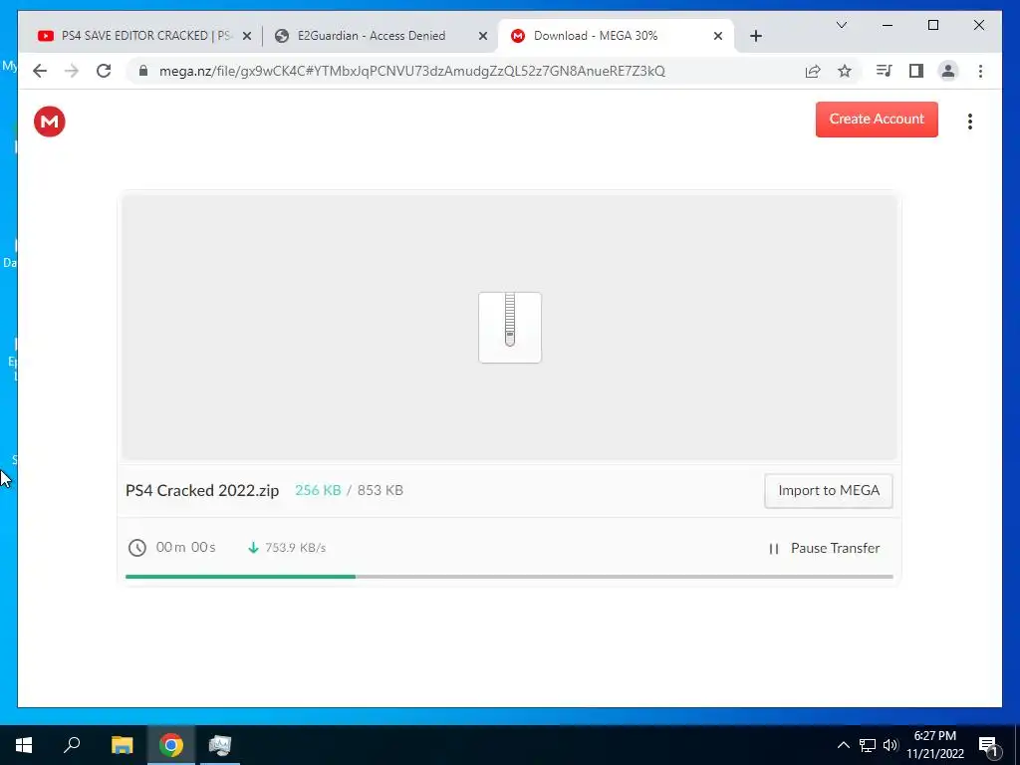1020x765 pixels.
Task: Open the Windows Start menu
Action: 24,745
